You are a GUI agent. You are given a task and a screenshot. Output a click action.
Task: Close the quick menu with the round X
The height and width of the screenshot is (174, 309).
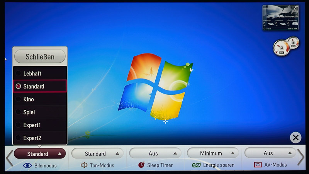(x=295, y=138)
